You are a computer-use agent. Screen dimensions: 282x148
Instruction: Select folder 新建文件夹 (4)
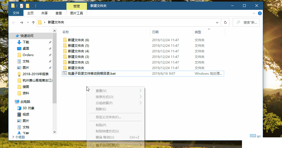point(78,51)
